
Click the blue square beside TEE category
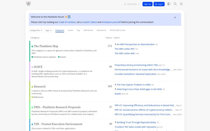[x=32, y=124]
